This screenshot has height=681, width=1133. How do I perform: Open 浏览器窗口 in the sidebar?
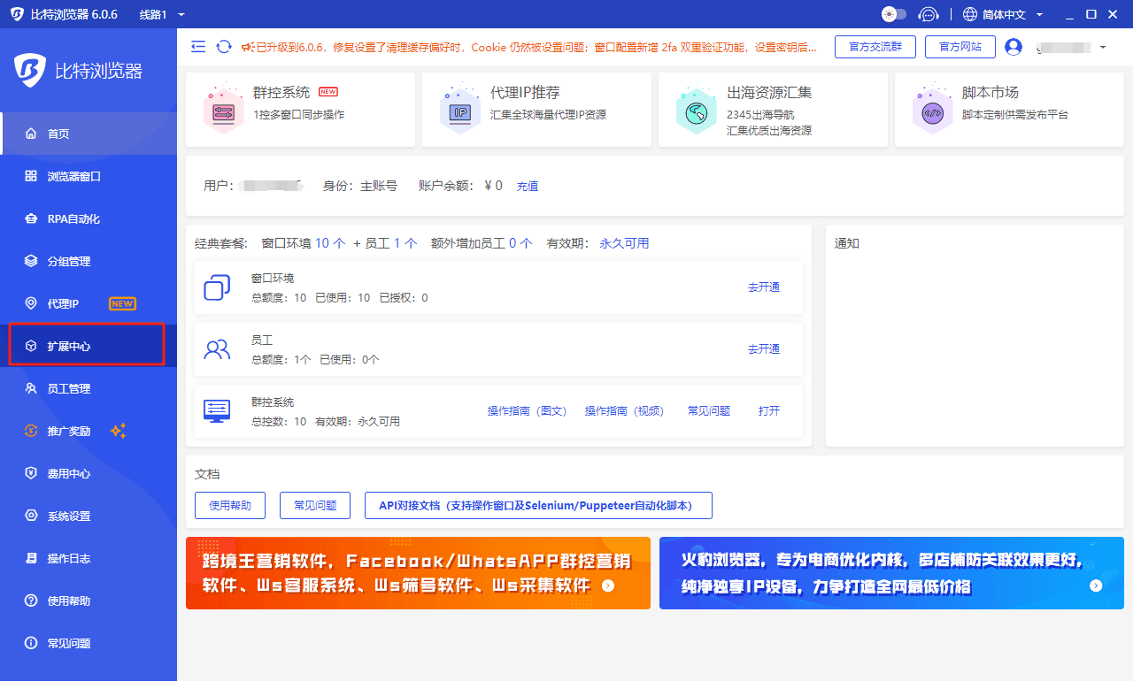click(x=89, y=176)
